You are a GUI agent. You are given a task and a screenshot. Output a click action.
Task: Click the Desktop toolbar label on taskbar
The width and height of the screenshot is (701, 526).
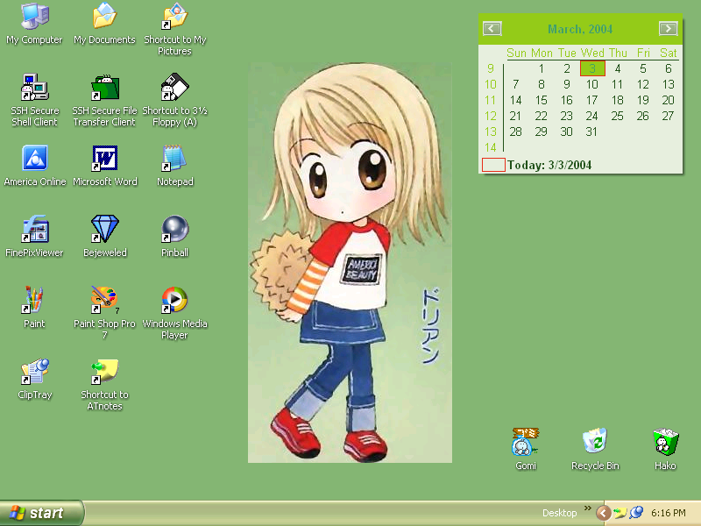click(559, 513)
